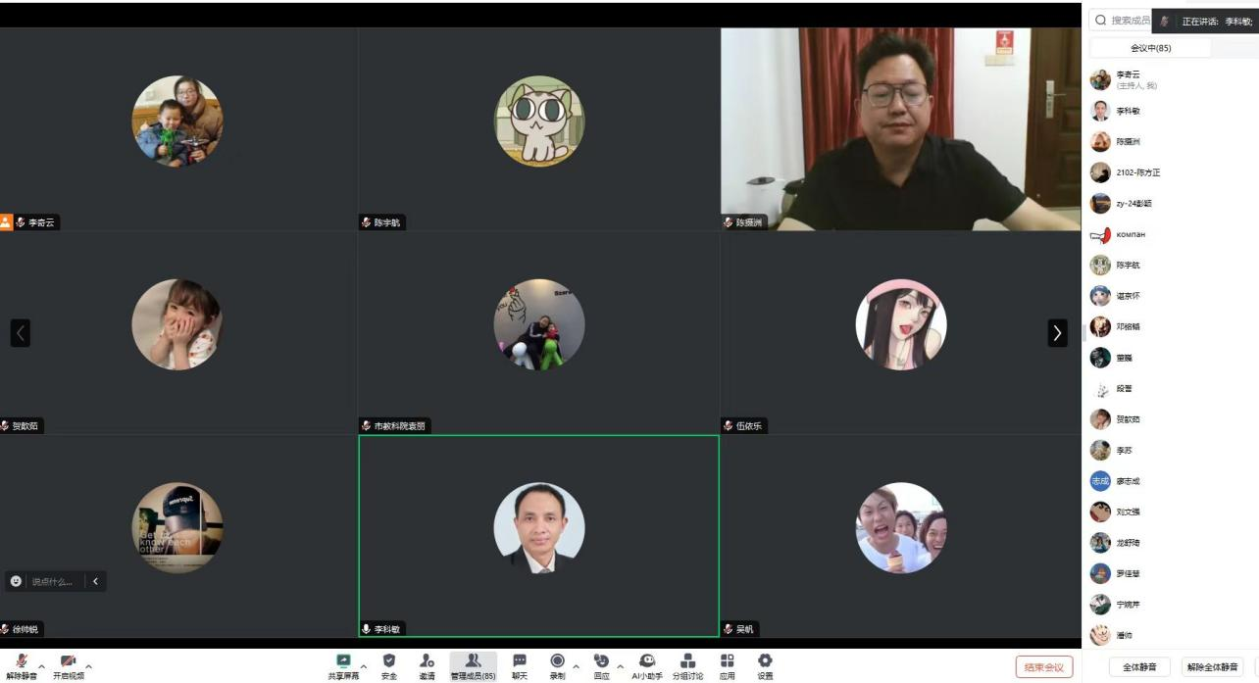Expand audio options arrow beside 解除静音
Image resolution: width=1259 pixels, height=683 pixels.
(42, 666)
